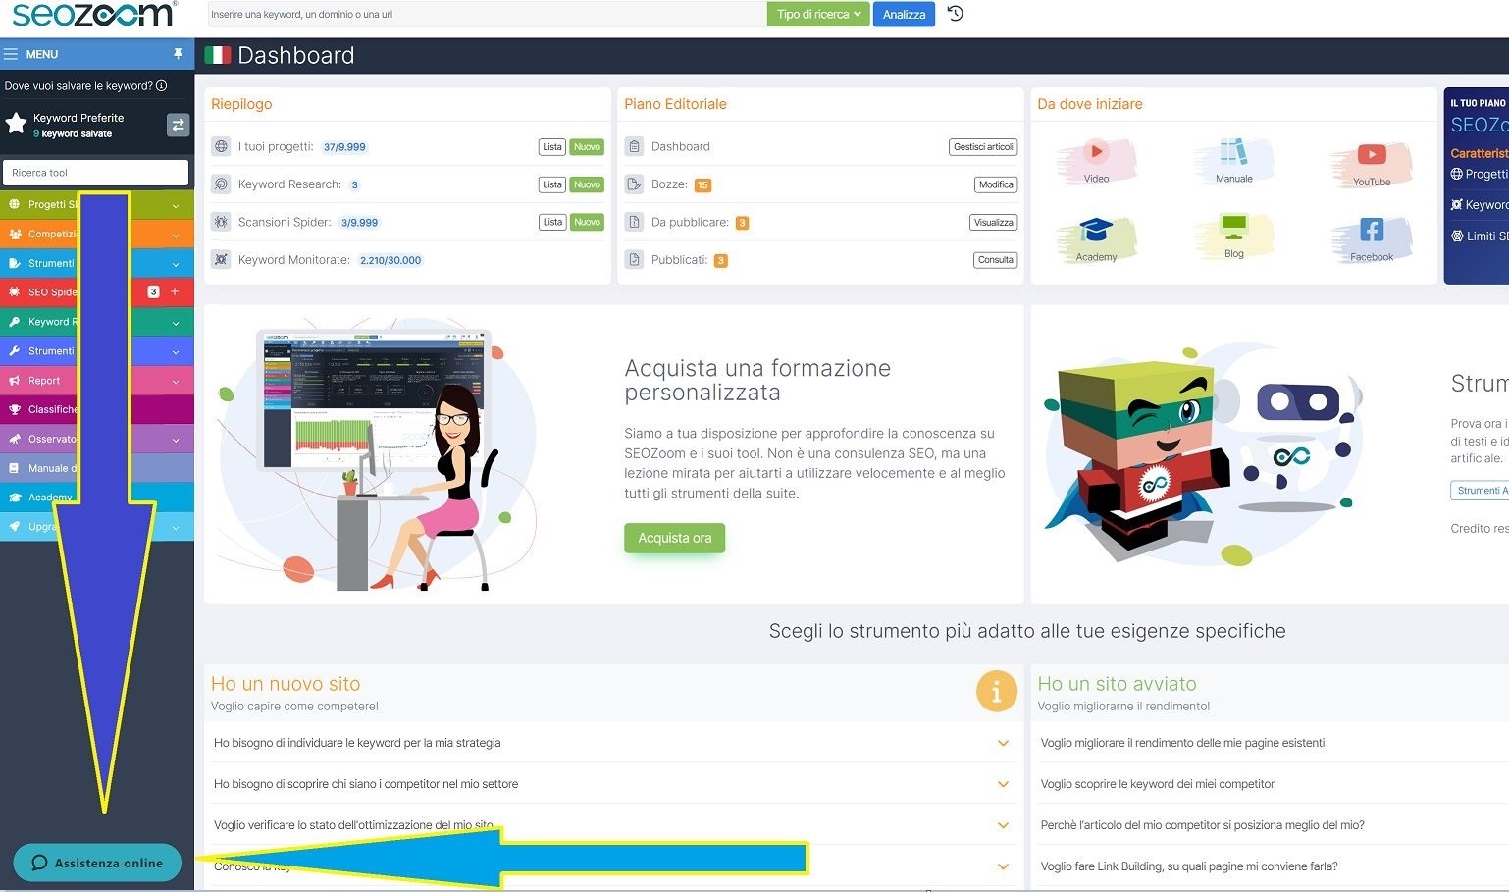Expand the wrench Strumenti sidebar section chevron

pos(176,351)
